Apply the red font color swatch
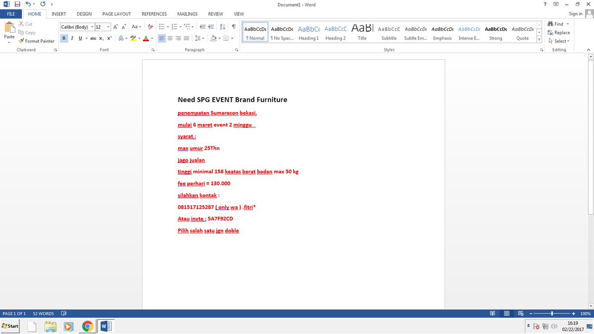Viewport: 594px width, 334px height. [146, 38]
